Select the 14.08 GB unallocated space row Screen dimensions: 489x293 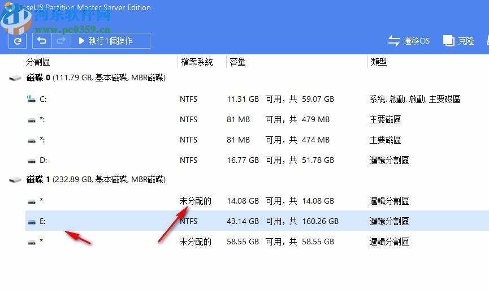tap(257, 201)
